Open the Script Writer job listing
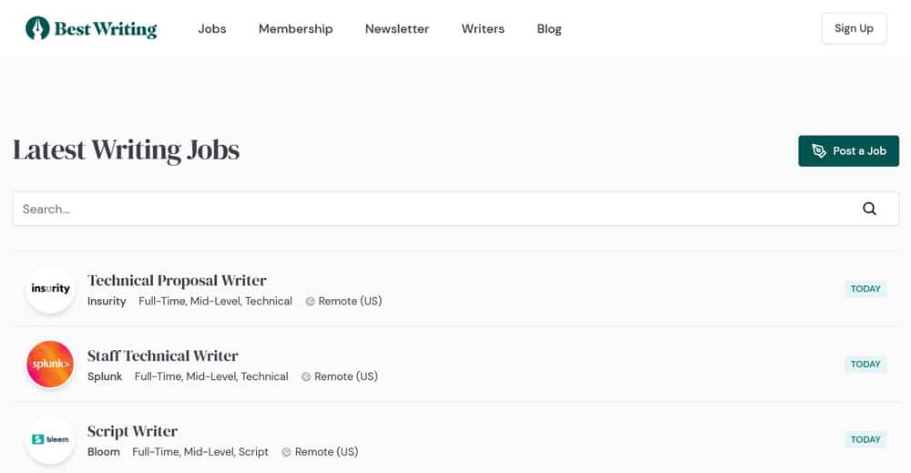Screen dimensions: 911x473 click(132, 431)
